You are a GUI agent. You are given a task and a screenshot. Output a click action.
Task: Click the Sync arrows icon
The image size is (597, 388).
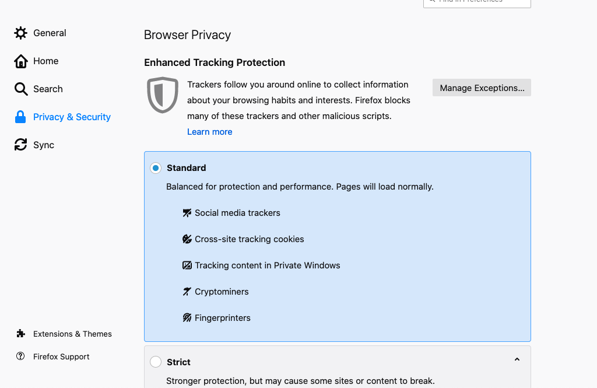click(21, 145)
